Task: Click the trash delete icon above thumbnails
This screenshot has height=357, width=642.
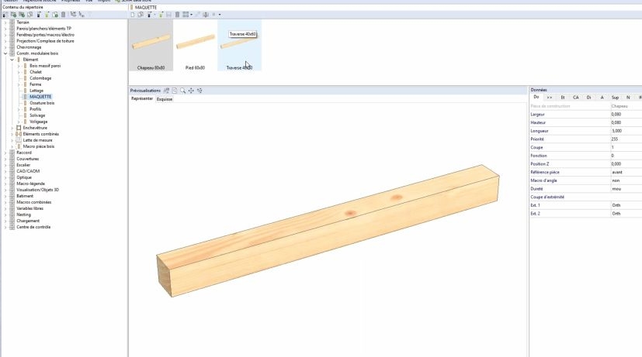Action: coord(178,14)
